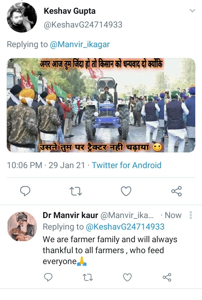View Dr Manvir kaur's profile picture
The width and height of the screenshot is (202, 300).
(x=22, y=226)
